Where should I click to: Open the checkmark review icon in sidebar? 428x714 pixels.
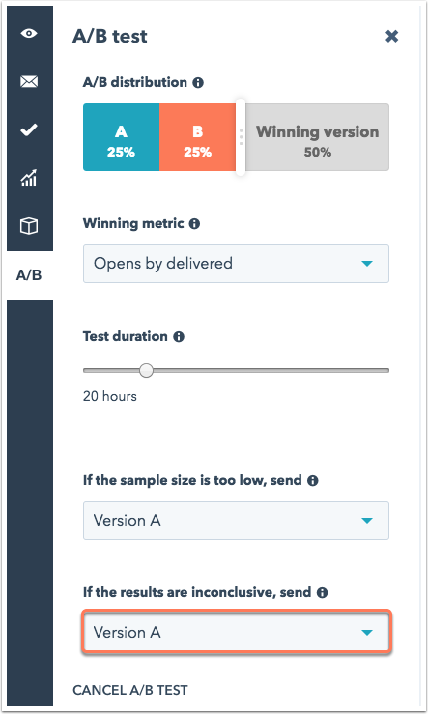29,130
